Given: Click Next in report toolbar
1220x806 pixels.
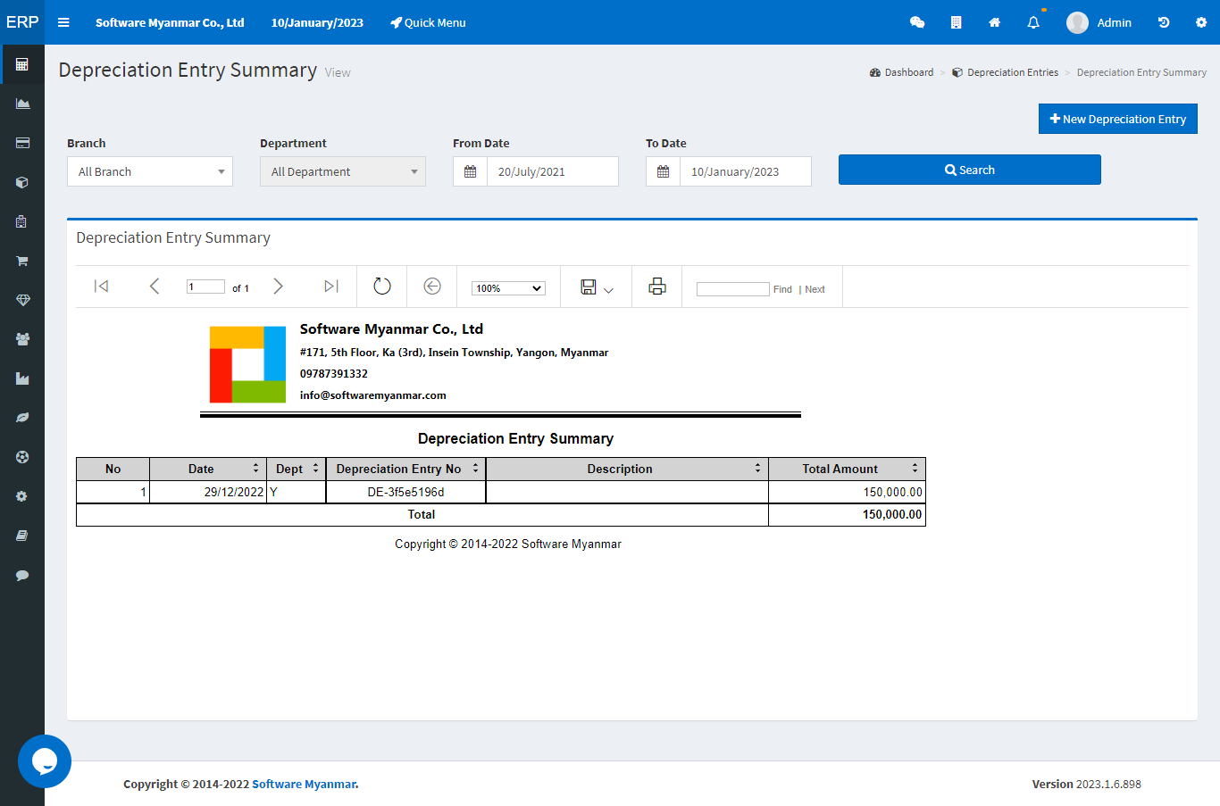Looking at the screenshot, I should tap(815, 289).
